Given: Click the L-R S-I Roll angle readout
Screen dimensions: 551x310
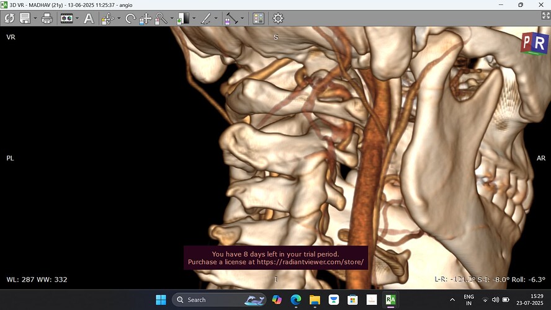Looking at the screenshot, I should [x=490, y=280].
